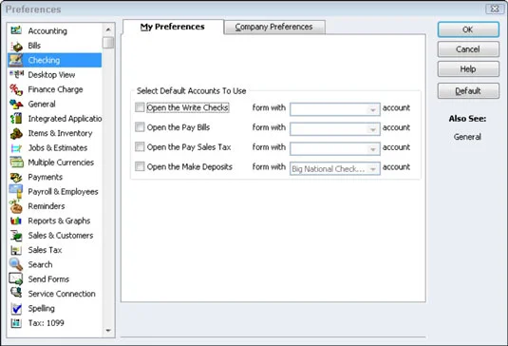Select the Integrated Applications label
The width and height of the screenshot is (508, 346).
click(x=65, y=119)
